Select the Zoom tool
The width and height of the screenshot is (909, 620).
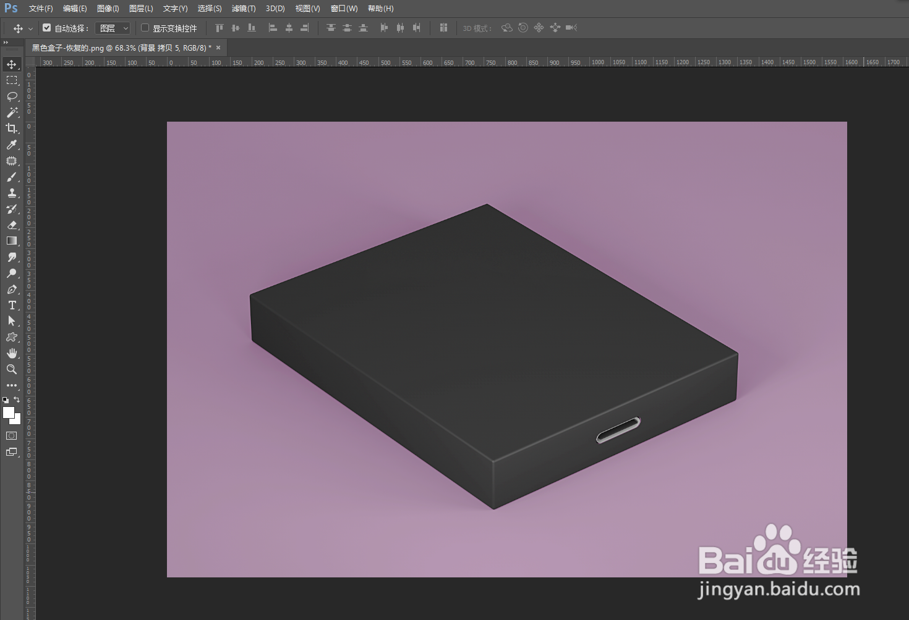point(12,369)
